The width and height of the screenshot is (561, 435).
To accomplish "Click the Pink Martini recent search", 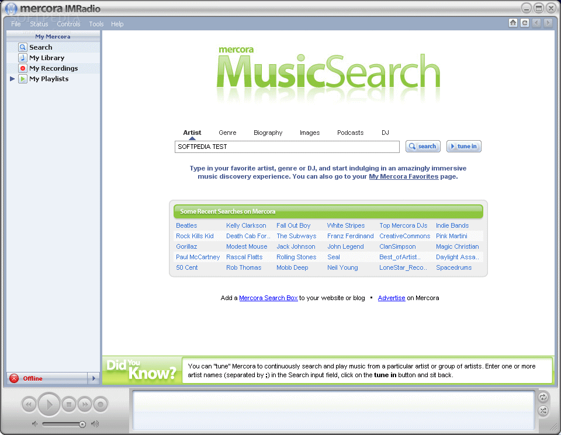I will pyautogui.click(x=452, y=236).
